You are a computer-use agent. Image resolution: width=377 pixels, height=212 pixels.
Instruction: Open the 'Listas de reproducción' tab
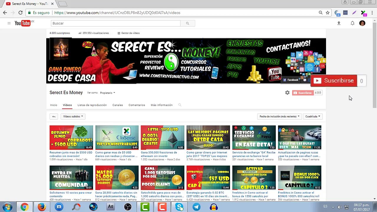pos(92,105)
